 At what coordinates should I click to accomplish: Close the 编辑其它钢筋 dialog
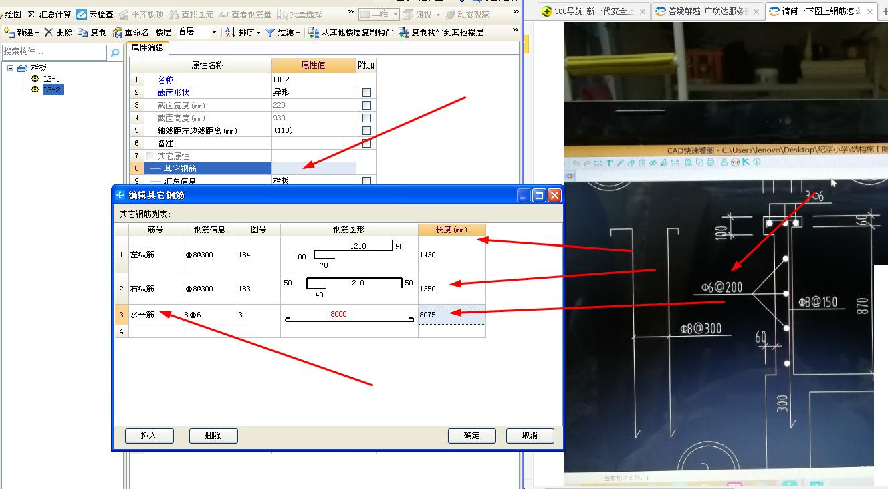coord(554,195)
